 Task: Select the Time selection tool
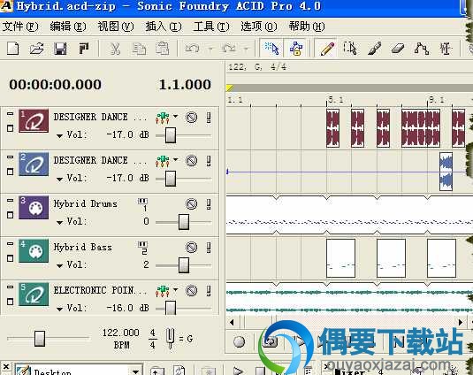point(446,49)
